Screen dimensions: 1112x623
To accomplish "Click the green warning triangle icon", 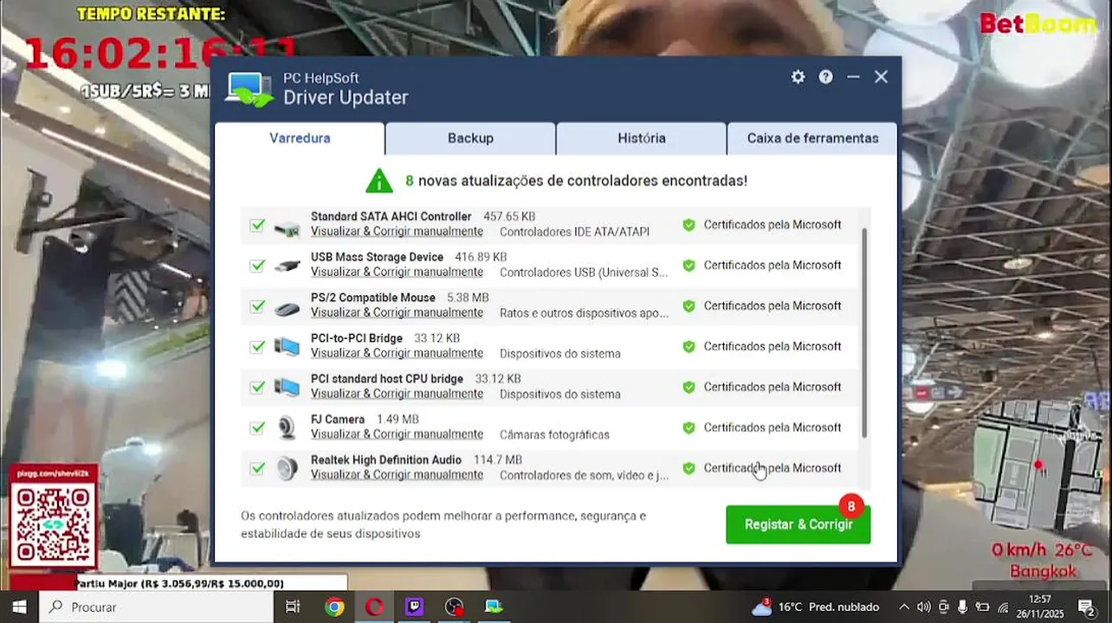I will pyautogui.click(x=378, y=181).
